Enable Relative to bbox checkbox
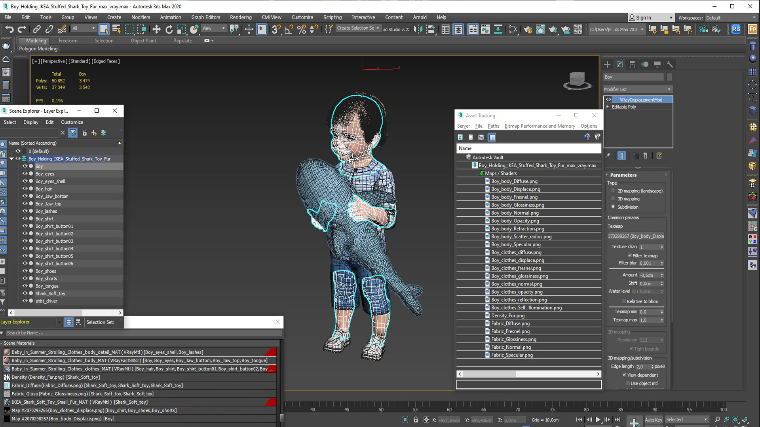The image size is (760, 427). 624,301
